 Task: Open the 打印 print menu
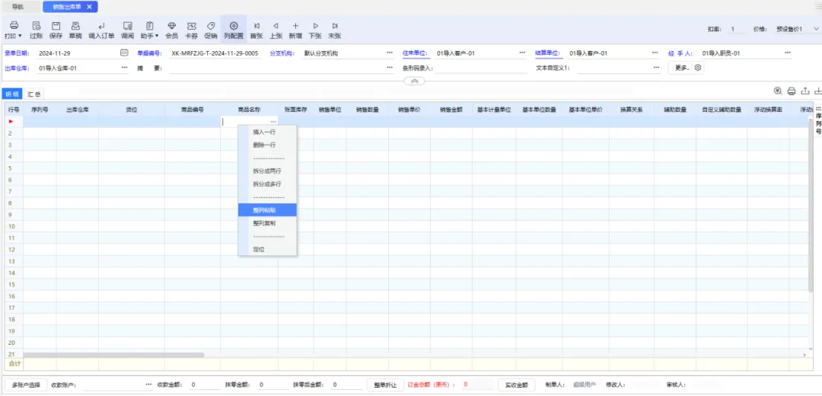coord(14,30)
